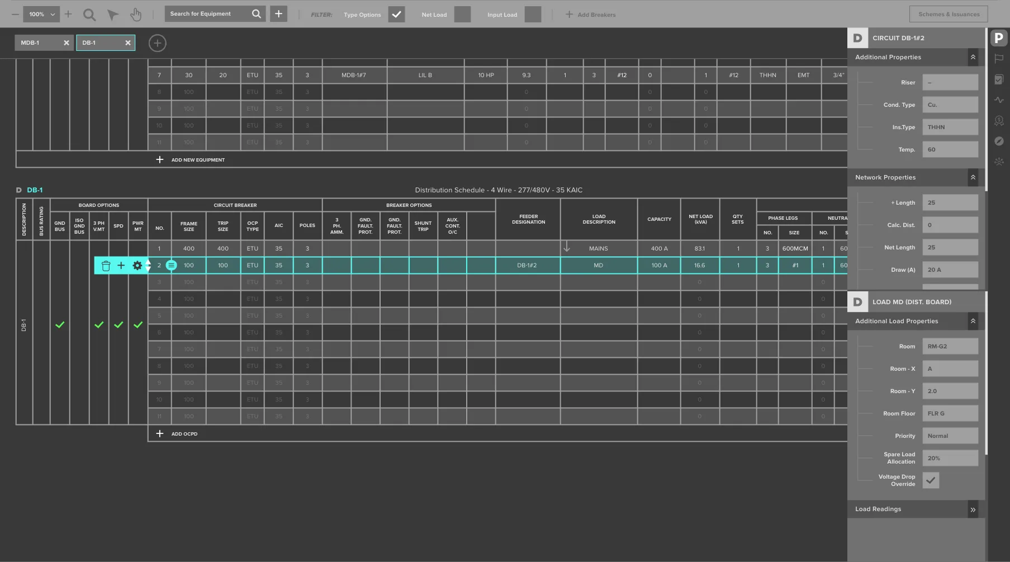Open settings gear on highlighted row 2
Screen dimensions: 1010x562
(x=137, y=266)
